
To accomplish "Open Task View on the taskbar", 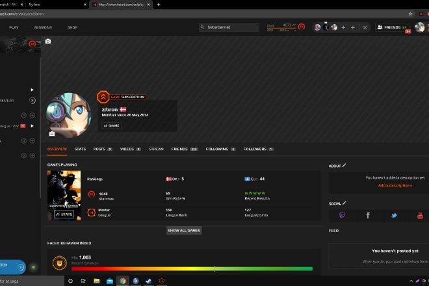I will point(83,281).
